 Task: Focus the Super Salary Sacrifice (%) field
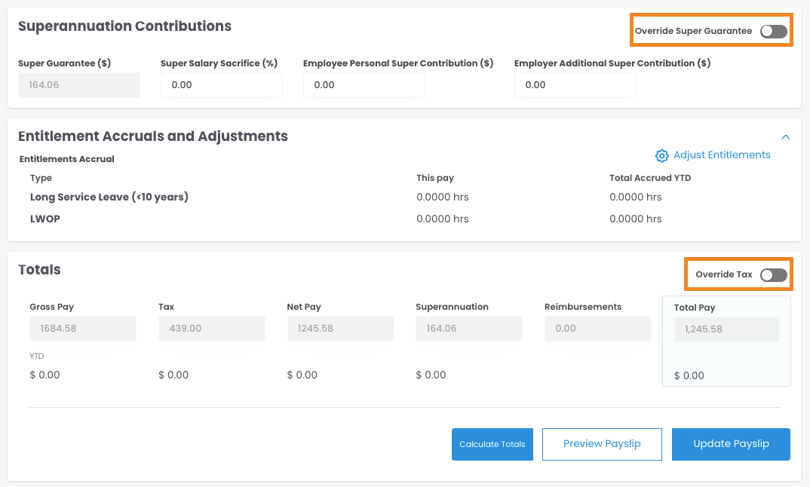click(221, 85)
